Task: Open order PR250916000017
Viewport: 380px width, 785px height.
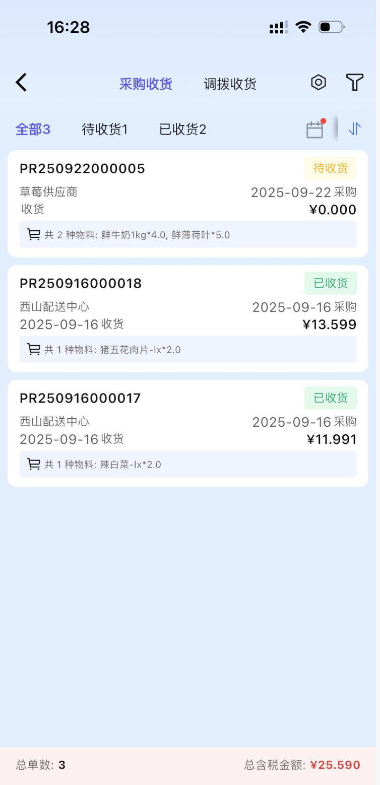Action: pos(80,399)
